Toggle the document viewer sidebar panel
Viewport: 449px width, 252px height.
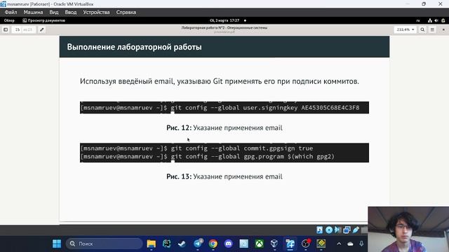tap(6, 29)
